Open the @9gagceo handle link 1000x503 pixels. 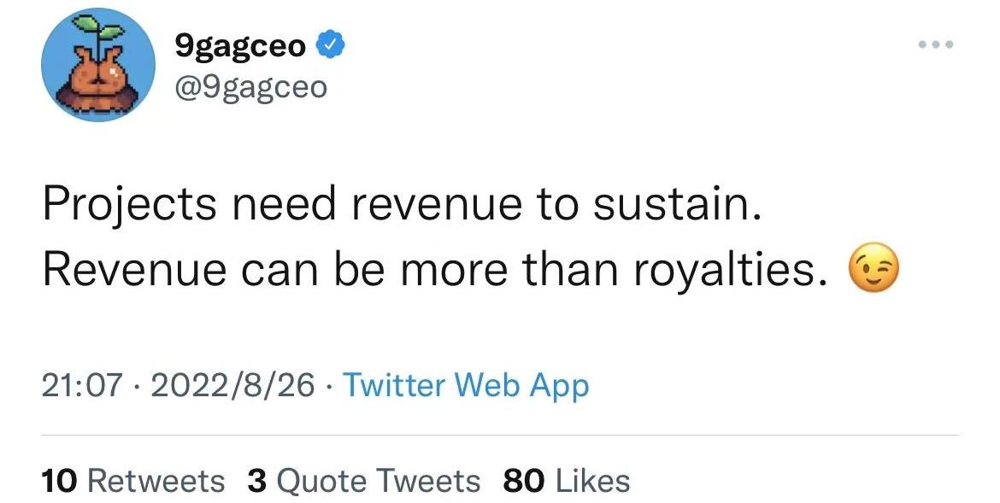[x=250, y=86]
